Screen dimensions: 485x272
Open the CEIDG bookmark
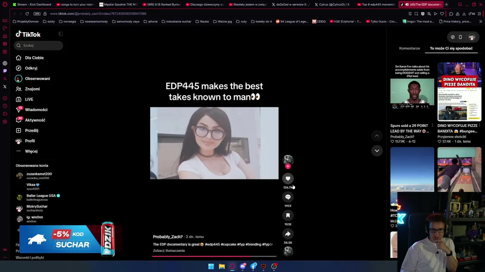point(319,22)
